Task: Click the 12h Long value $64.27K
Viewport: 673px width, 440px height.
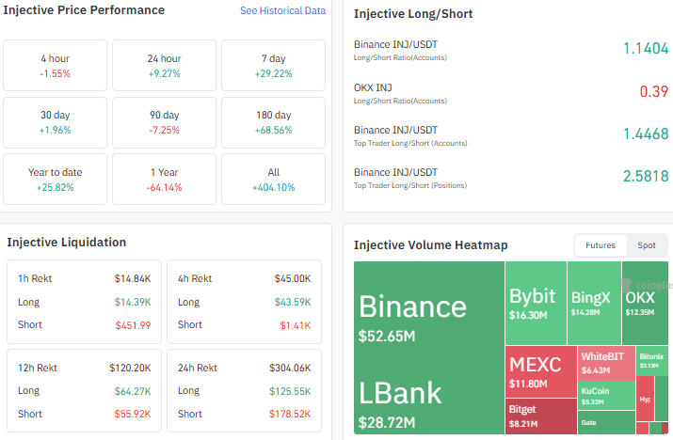Action: tap(133, 391)
